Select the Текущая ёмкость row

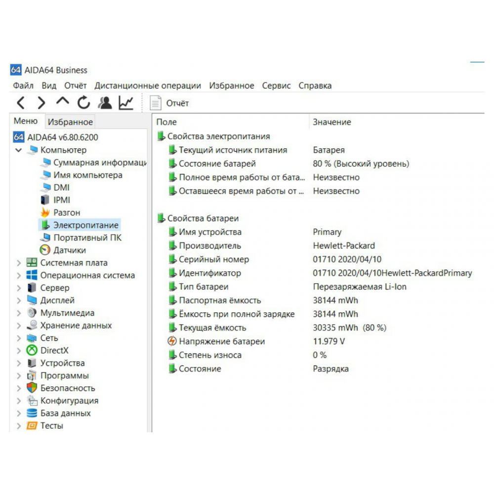pyautogui.click(x=277, y=328)
